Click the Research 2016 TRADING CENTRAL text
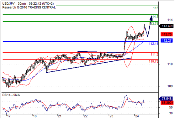175x119 pixels. click(x=29, y=8)
